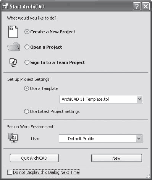152x180 pixels.
Task: Enable Do not Display this Dialog checkbox
Action: [10, 172]
